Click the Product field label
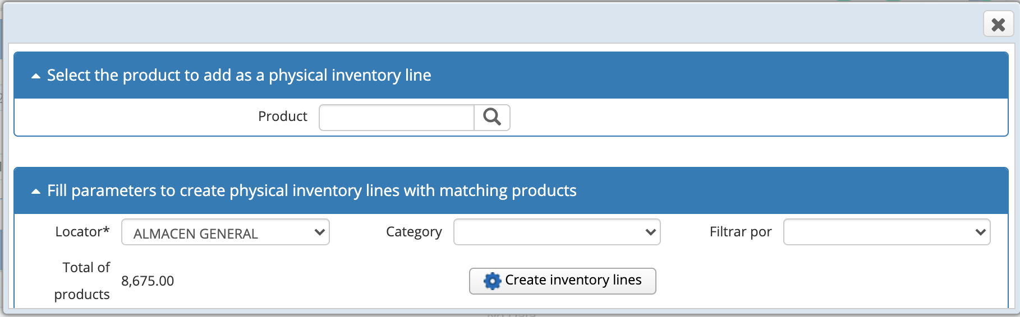Image resolution: width=1020 pixels, height=317 pixels. [x=283, y=116]
